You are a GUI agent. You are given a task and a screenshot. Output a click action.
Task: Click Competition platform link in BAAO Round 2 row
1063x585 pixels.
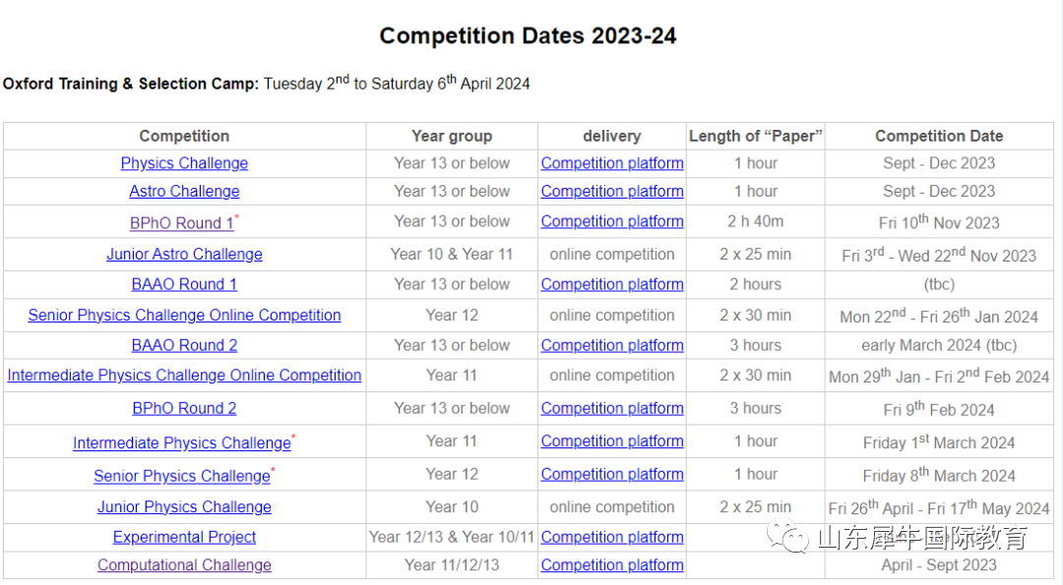coord(612,345)
